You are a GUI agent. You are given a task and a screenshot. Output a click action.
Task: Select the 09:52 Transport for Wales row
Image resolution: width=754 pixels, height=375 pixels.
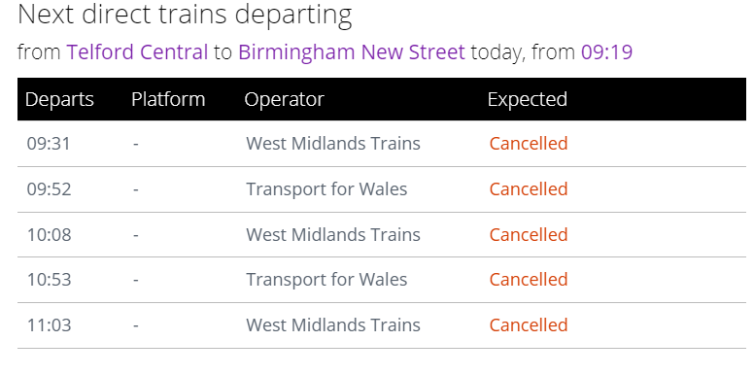(x=382, y=189)
